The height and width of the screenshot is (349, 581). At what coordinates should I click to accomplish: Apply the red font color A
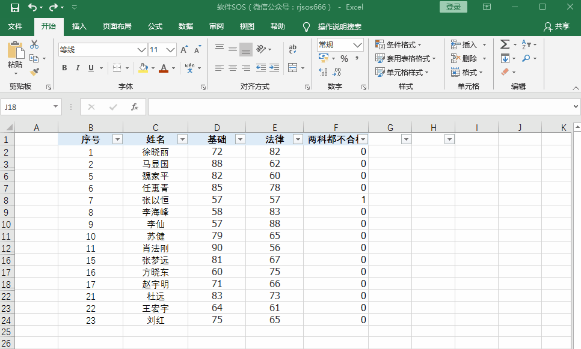pos(164,68)
